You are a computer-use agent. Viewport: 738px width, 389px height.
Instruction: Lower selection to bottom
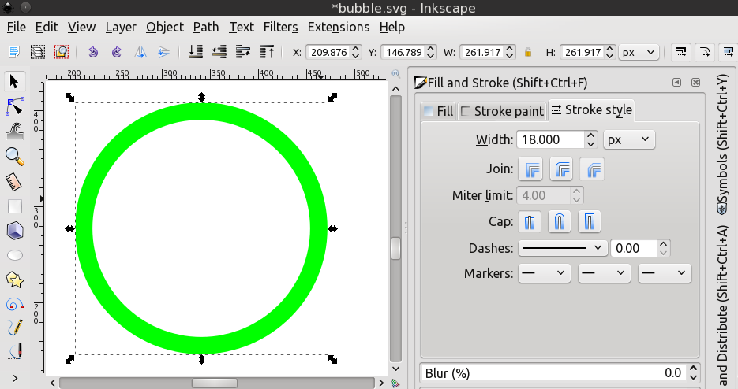point(195,52)
